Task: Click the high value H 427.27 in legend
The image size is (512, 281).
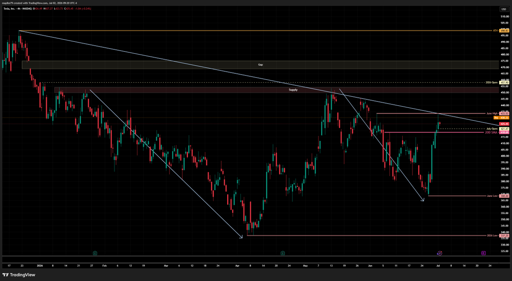Action: click(x=48, y=9)
